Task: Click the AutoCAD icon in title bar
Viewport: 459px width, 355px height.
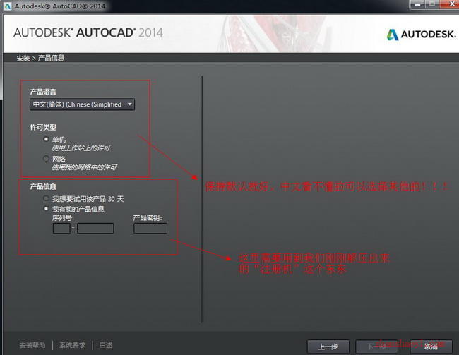Action: (7, 6)
